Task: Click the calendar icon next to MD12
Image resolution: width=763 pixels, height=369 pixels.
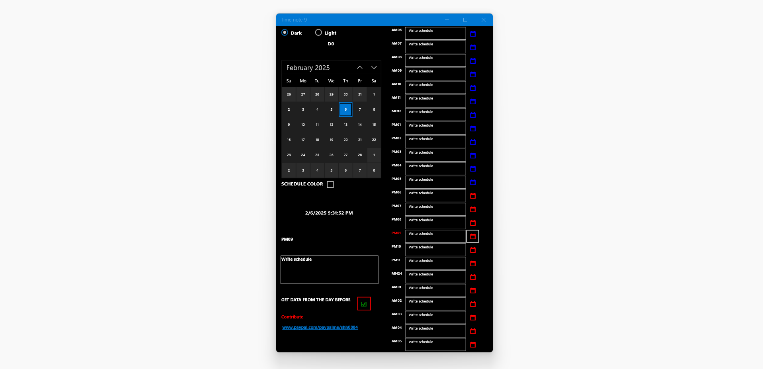Action: coord(473,115)
